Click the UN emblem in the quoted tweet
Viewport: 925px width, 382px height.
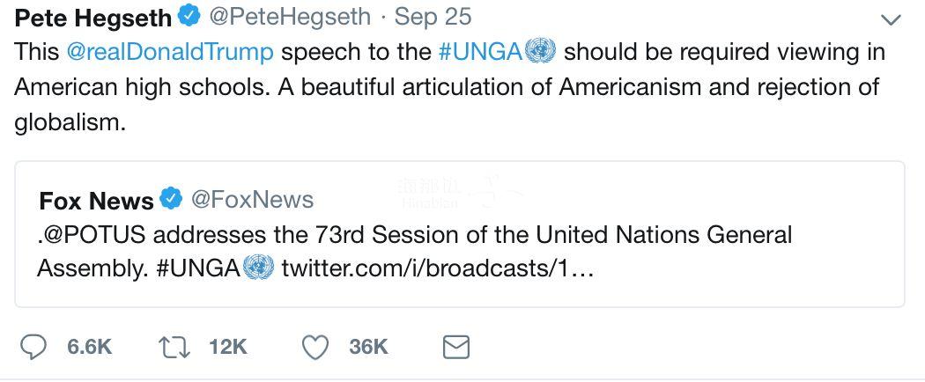coord(258,268)
